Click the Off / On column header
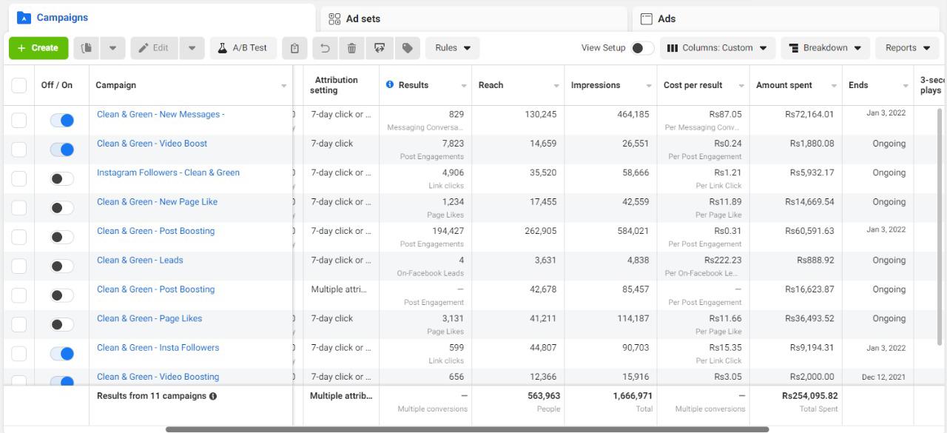Viewport: 947px width, 433px height. coord(57,85)
